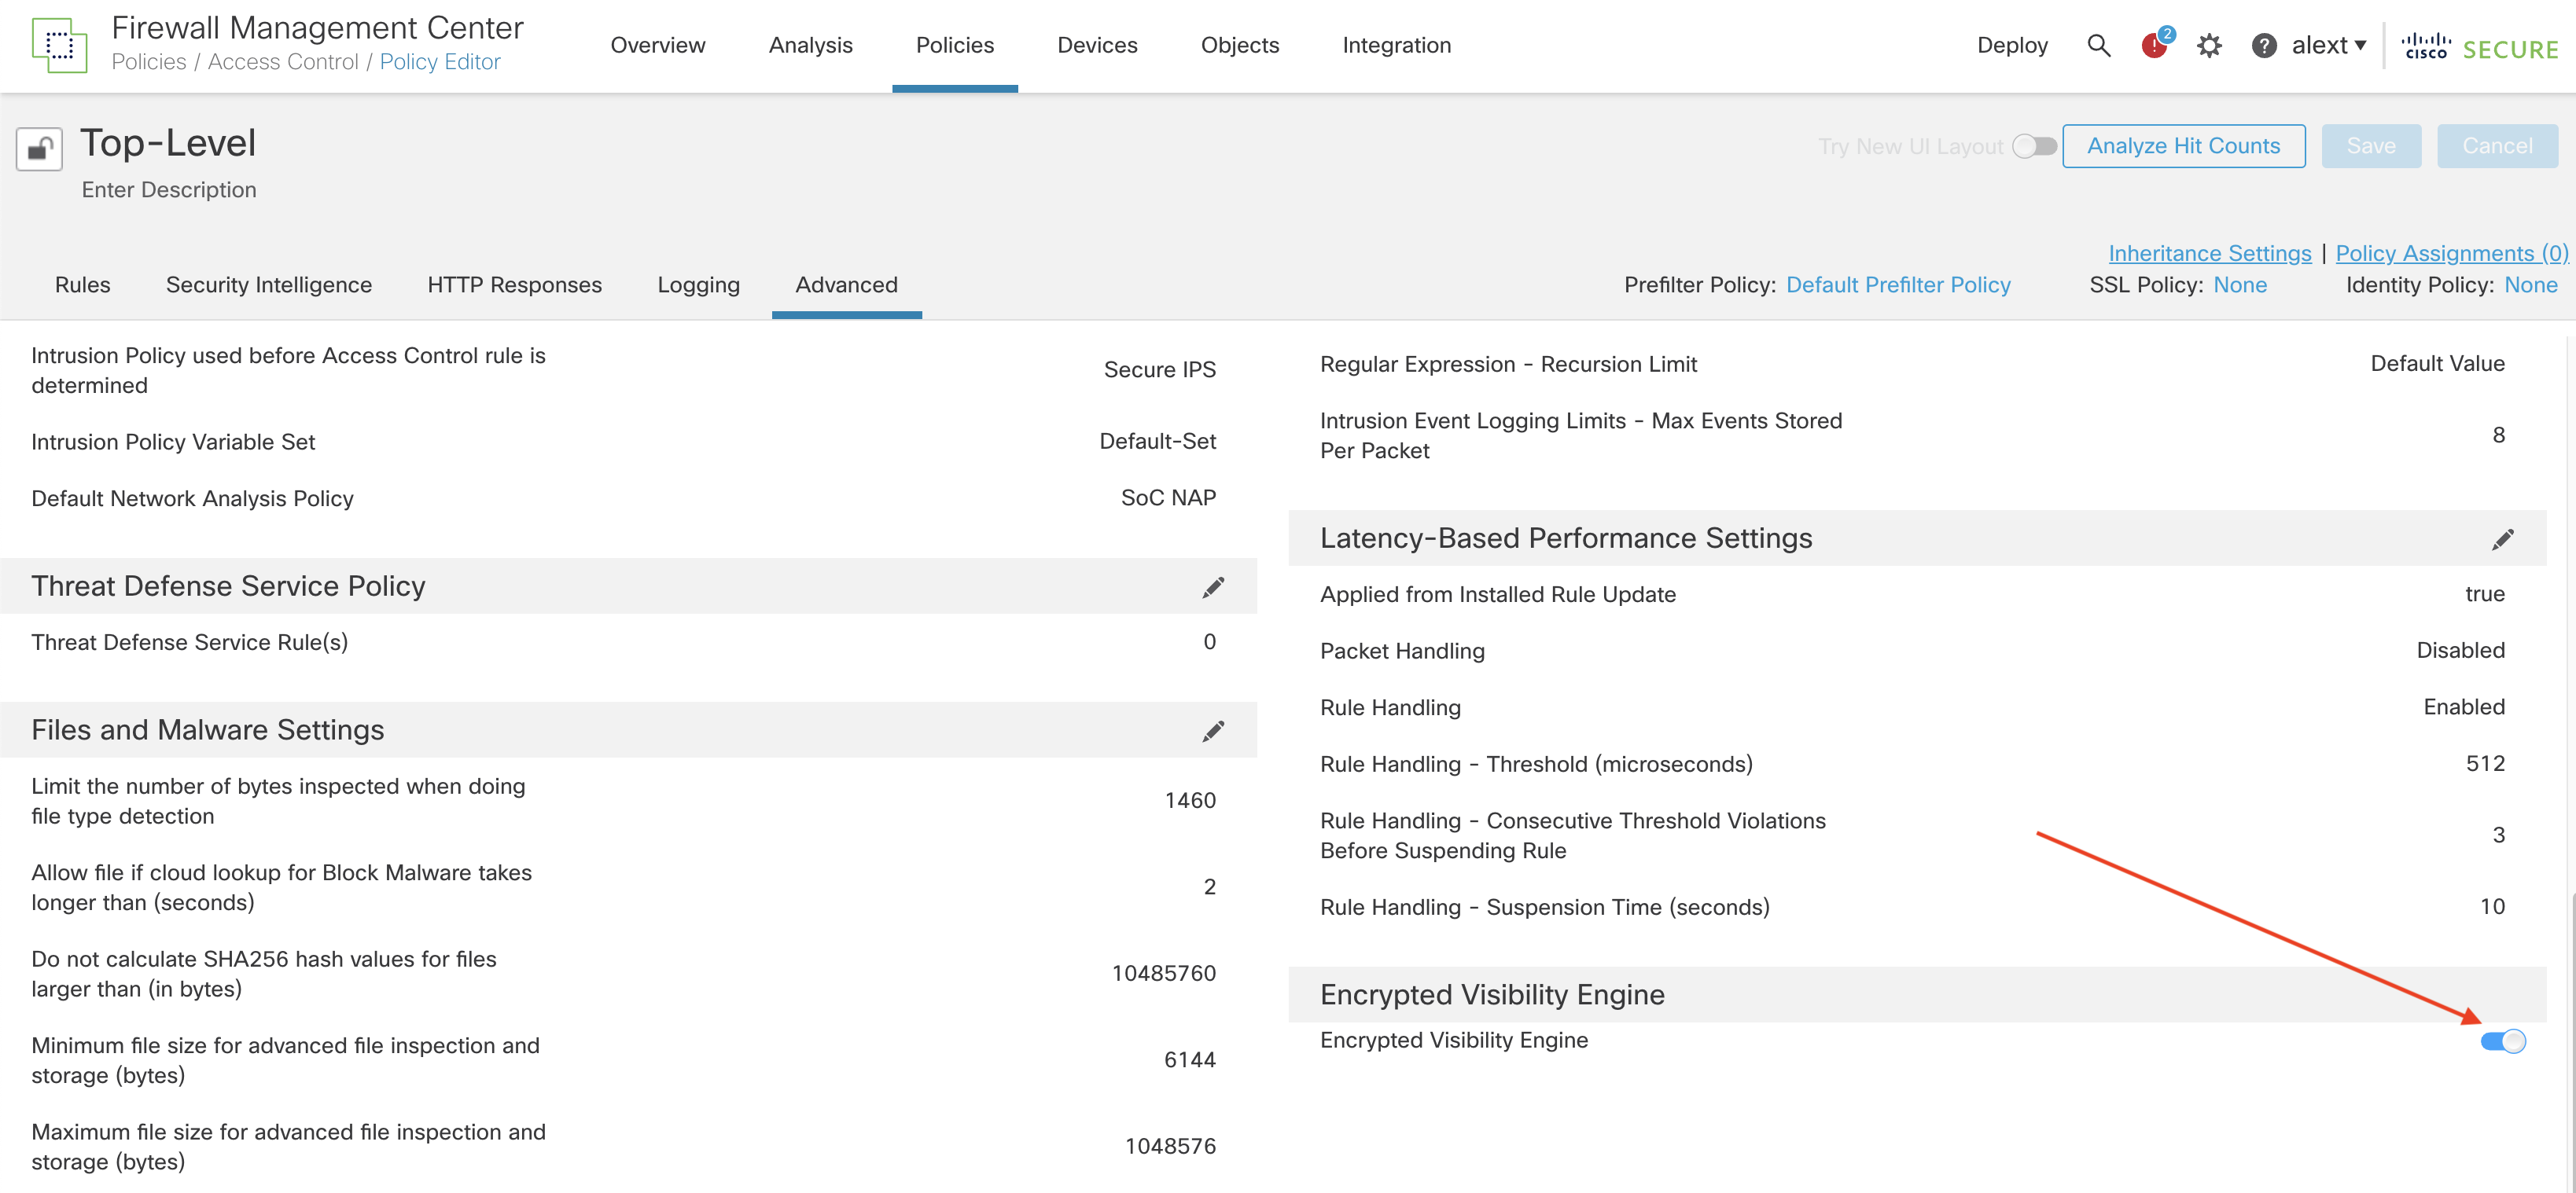Open the Inheritance Settings link
This screenshot has width=2576, height=1193.
pyautogui.click(x=2209, y=253)
